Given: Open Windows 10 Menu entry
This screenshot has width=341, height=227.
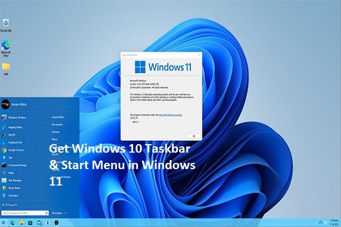Looking at the screenshot, I should coord(17,117).
